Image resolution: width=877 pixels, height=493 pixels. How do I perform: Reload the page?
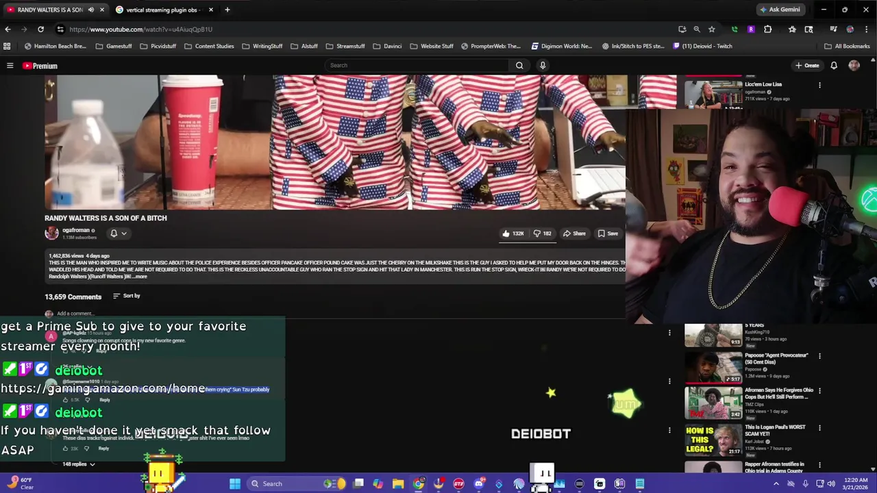40,29
